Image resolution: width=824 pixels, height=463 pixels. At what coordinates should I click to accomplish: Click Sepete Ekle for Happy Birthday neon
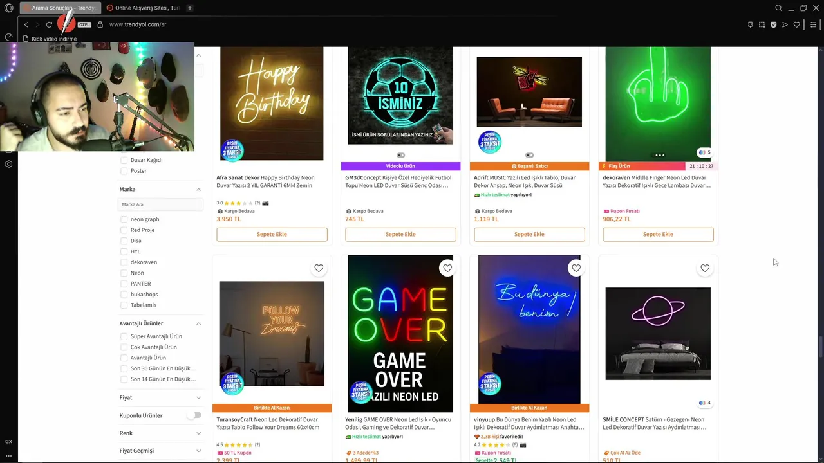coord(272,234)
